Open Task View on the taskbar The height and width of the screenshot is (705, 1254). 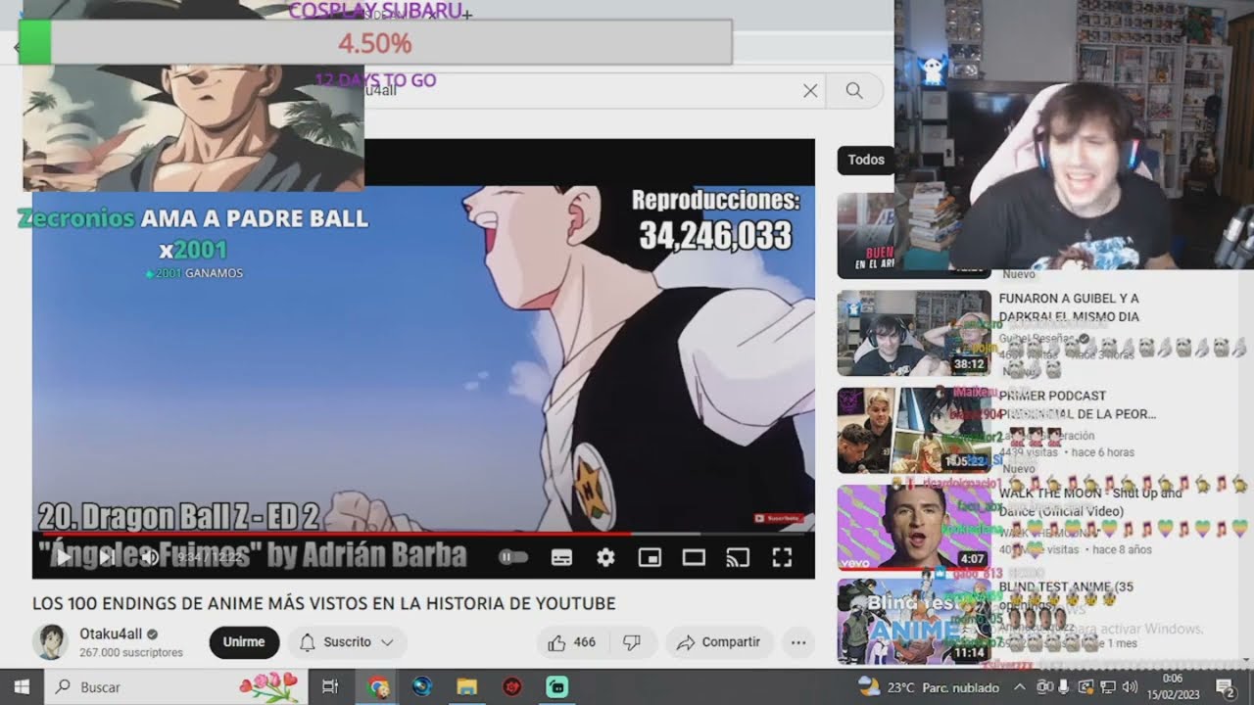click(330, 687)
